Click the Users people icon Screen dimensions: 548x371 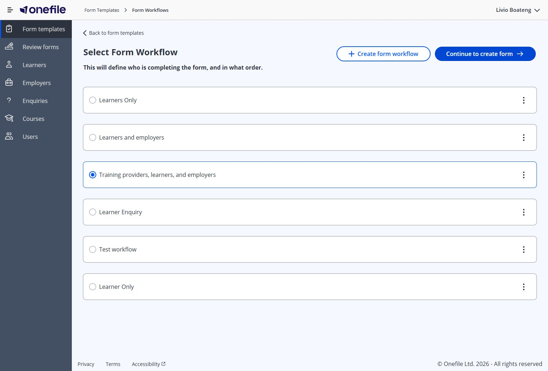point(9,136)
